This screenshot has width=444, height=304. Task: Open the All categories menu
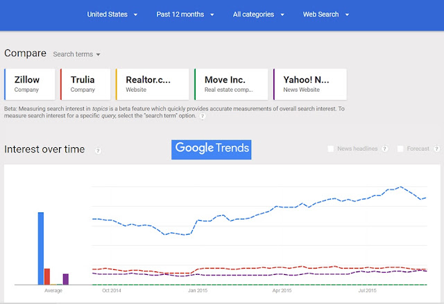259,15
